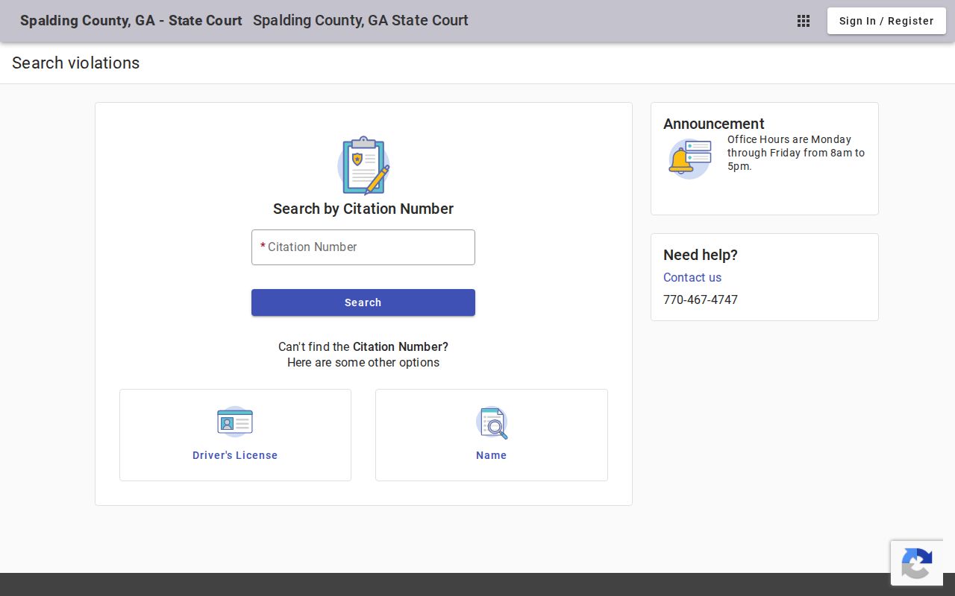Search by Driver's License option
The image size is (955, 596).
pos(235,435)
